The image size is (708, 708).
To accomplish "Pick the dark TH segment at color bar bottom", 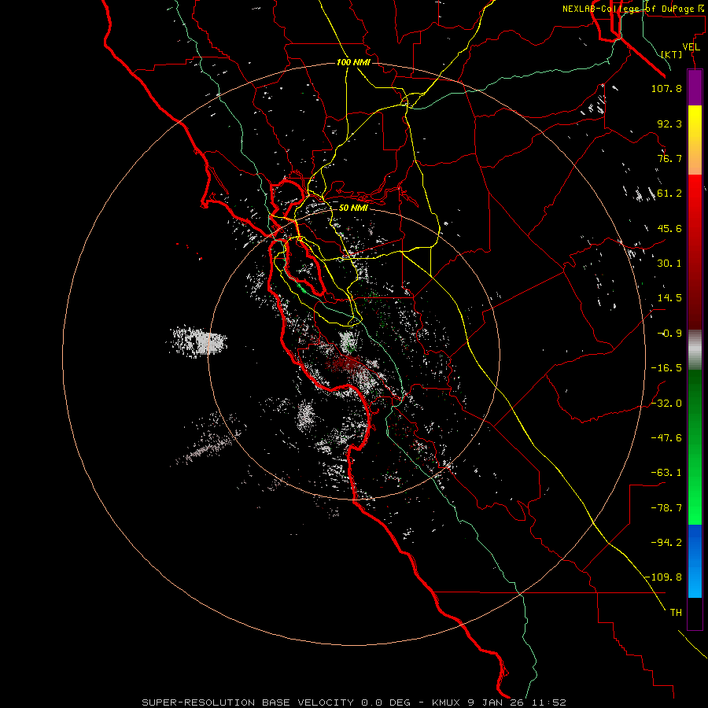I will tap(695, 614).
